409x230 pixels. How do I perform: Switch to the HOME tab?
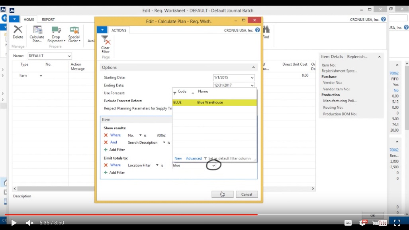(x=29, y=19)
